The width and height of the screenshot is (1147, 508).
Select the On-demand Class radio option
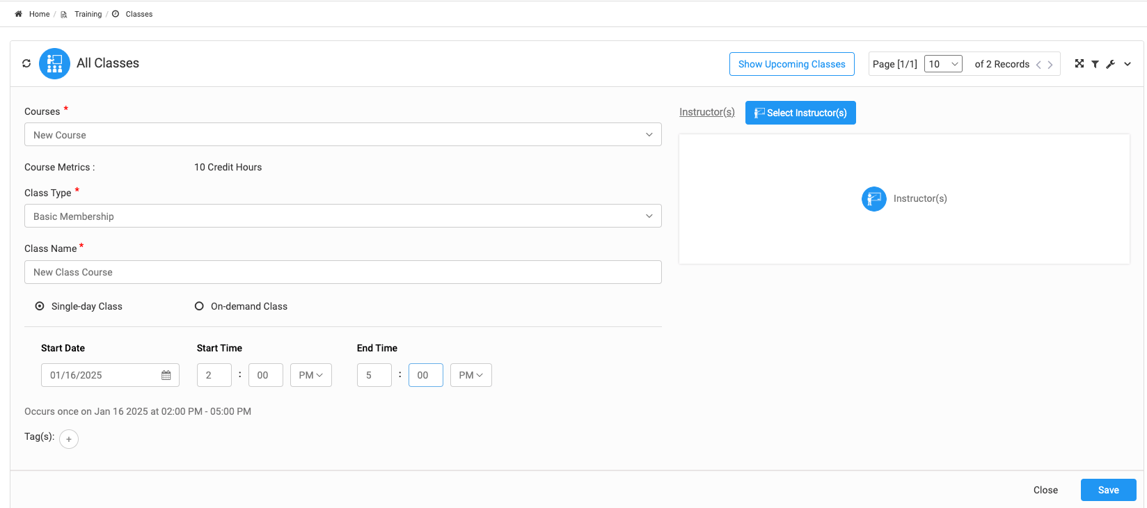tap(199, 306)
